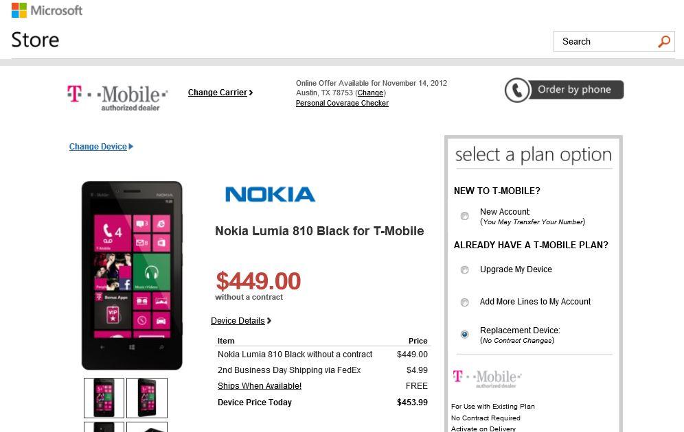Open the large Lumia 810 phone image

(132, 275)
